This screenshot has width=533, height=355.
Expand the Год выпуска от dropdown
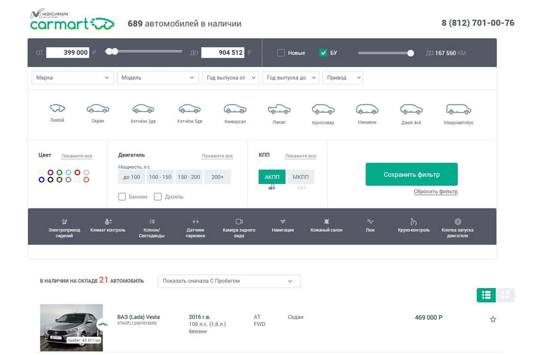231,78
